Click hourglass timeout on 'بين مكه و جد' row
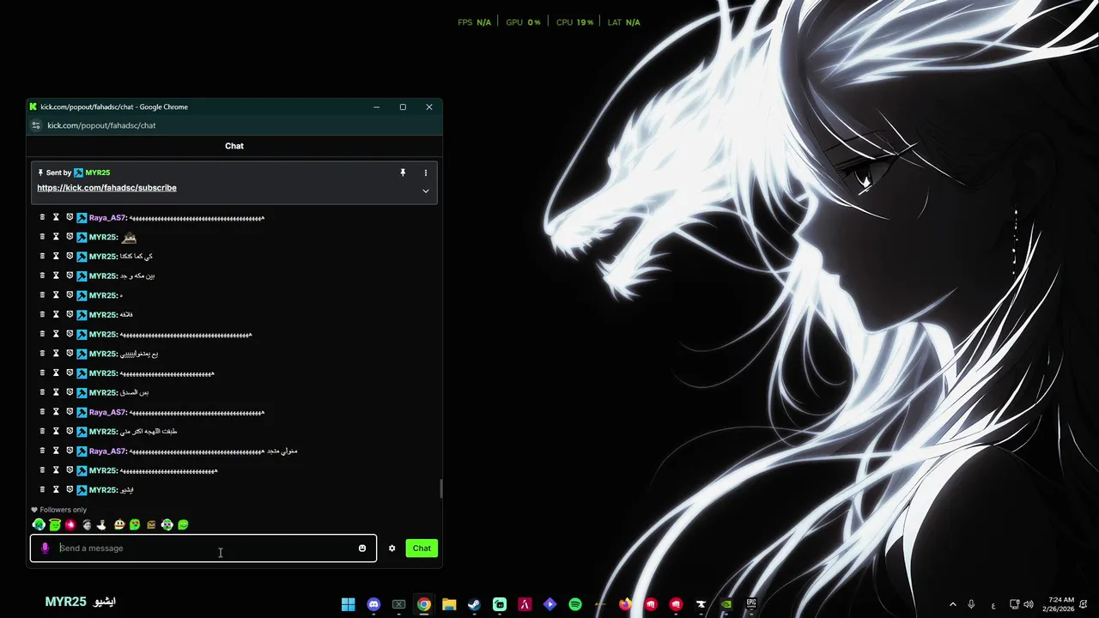1099x618 pixels. [x=56, y=276]
